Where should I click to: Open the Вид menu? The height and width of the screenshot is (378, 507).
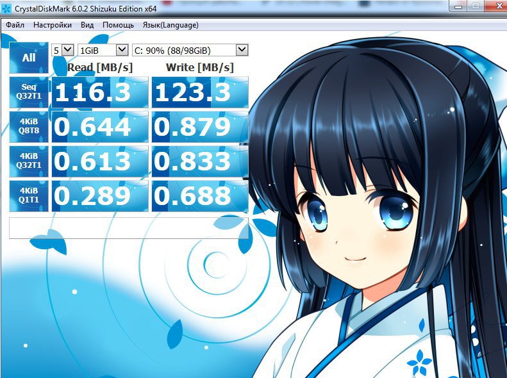coord(87,25)
